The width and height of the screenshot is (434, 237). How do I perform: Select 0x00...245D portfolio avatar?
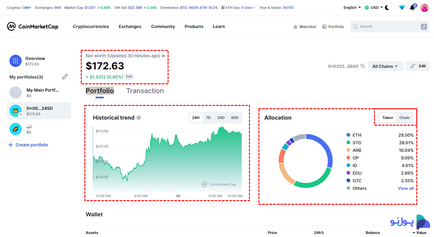pos(16,111)
